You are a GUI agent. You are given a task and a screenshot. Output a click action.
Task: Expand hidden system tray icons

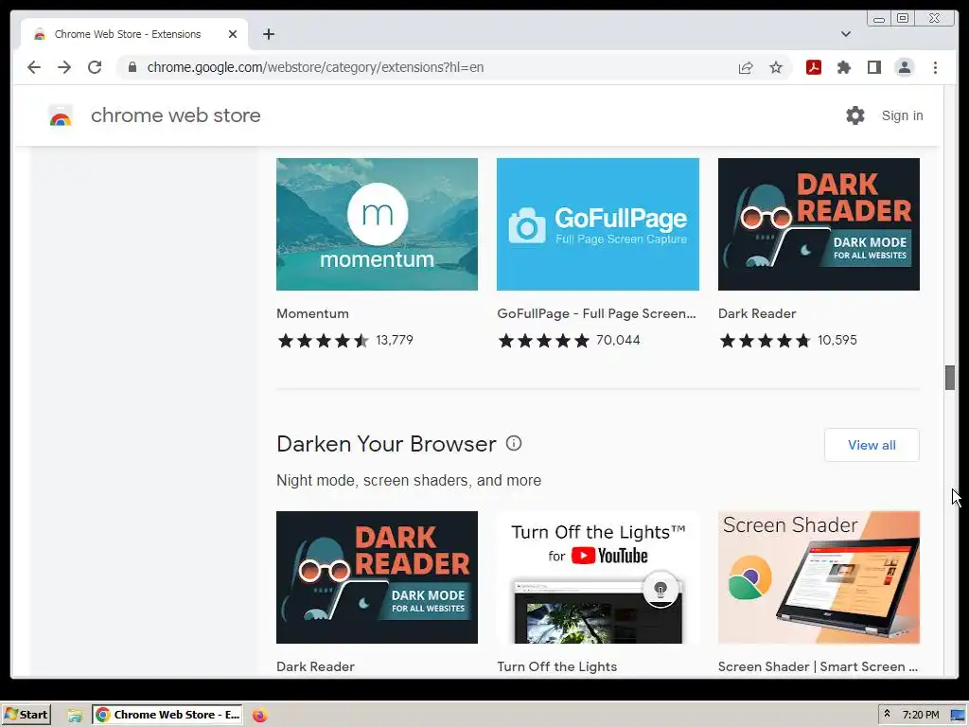[887, 715]
